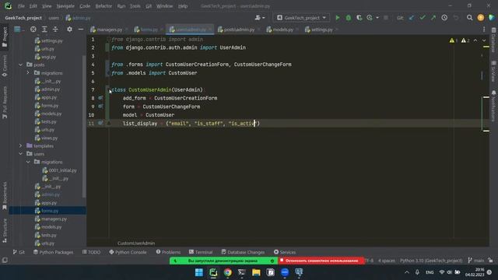Expand all in Project panel
The image size is (498, 280).
(44, 30)
